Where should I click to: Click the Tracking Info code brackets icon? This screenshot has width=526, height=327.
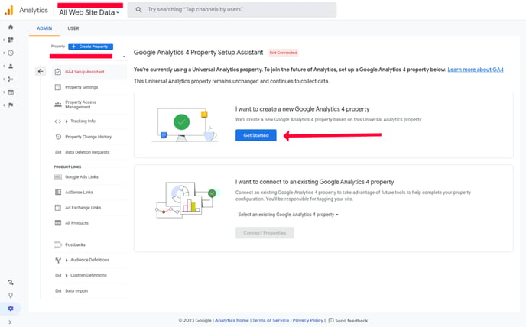57,121
